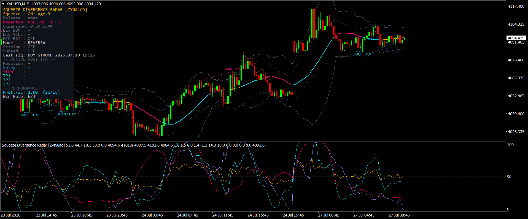The height and width of the screenshot is (219, 528).
Task: Select the 'Div BUY' row
Action: pyautogui.click(x=17, y=30)
